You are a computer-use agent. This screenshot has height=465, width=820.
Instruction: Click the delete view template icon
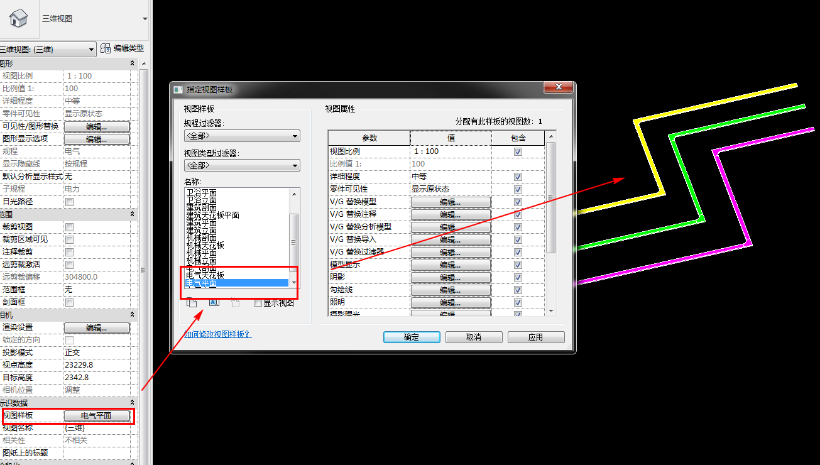[234, 302]
